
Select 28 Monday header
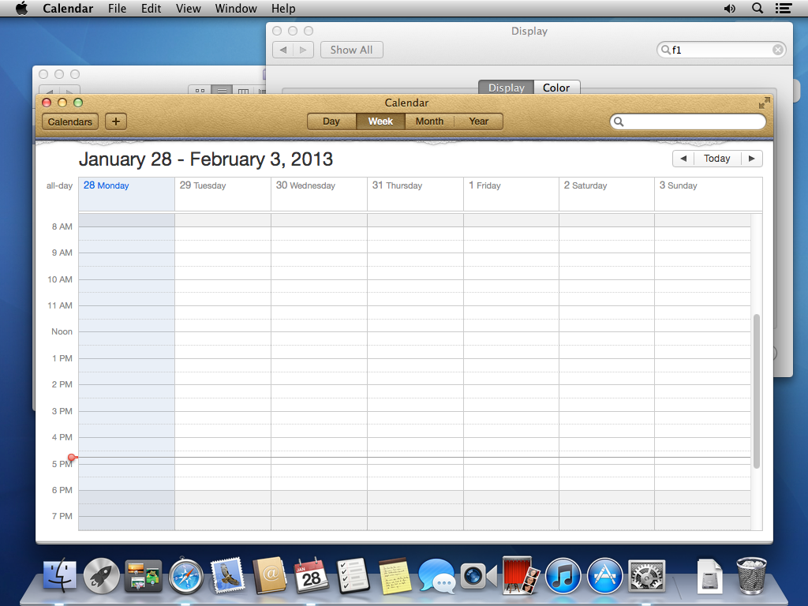coord(107,185)
